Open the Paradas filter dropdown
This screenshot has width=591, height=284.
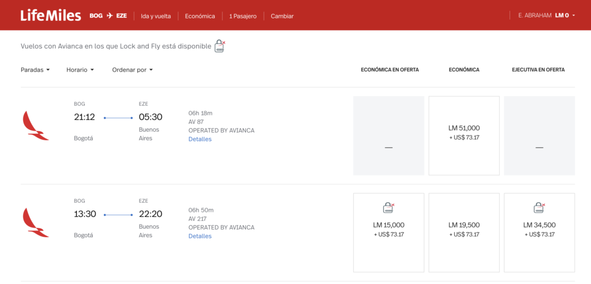click(35, 70)
